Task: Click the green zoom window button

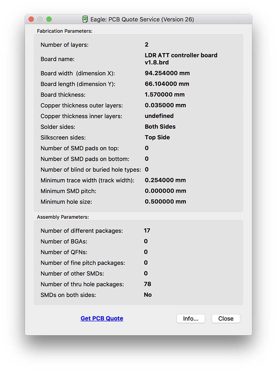Action: click(x=49, y=19)
